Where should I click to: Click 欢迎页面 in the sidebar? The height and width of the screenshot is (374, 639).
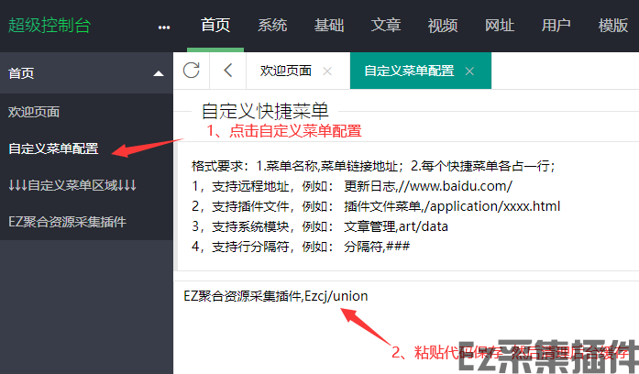[35, 112]
